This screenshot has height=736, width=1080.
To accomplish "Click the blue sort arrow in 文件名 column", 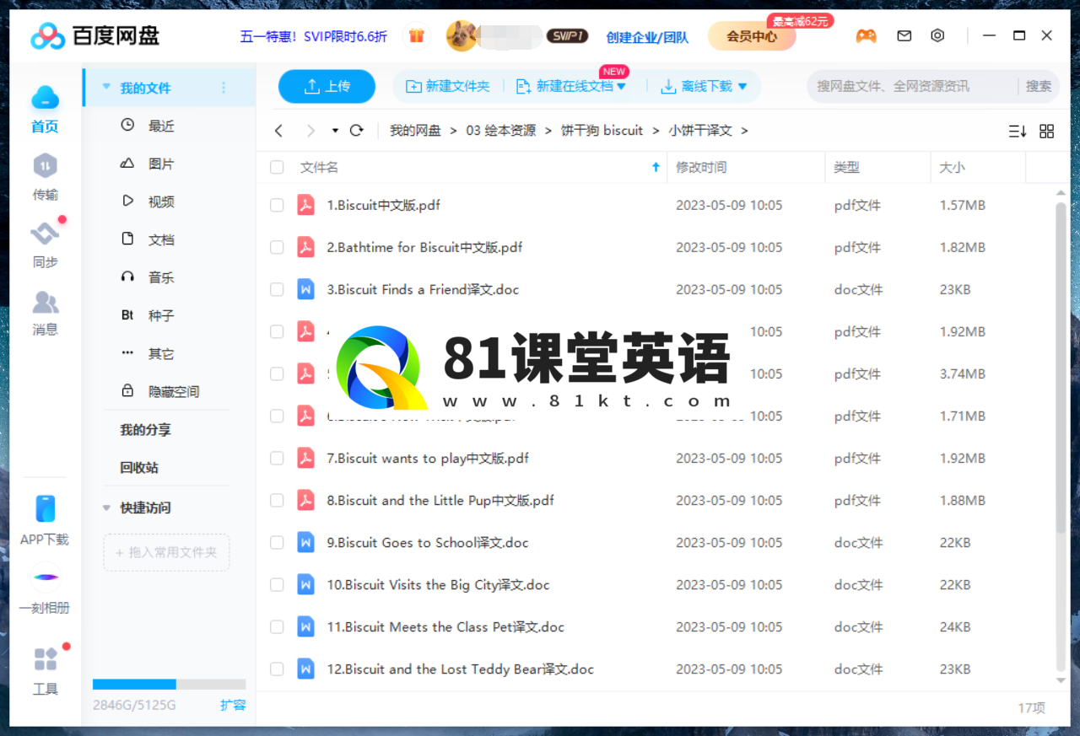I will [x=656, y=167].
